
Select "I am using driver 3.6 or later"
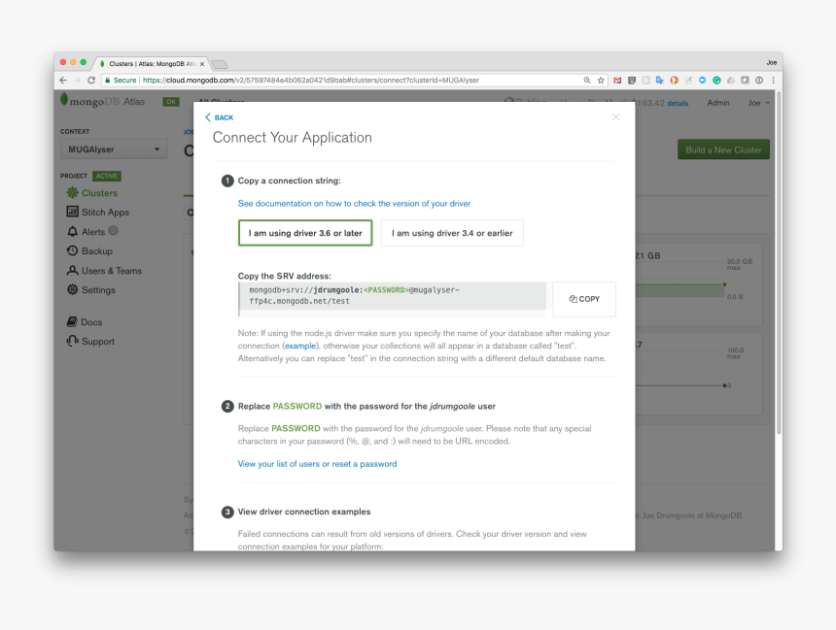[305, 233]
